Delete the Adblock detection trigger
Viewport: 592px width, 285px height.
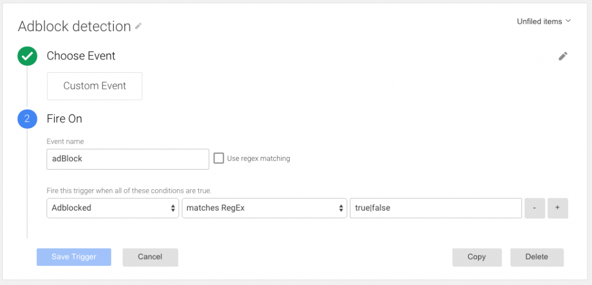(537, 257)
